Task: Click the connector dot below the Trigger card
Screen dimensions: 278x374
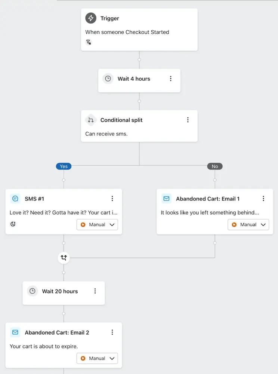Action: tap(139, 59)
